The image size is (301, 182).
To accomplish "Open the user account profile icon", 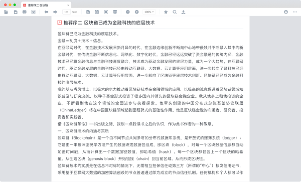I will (286, 12).
